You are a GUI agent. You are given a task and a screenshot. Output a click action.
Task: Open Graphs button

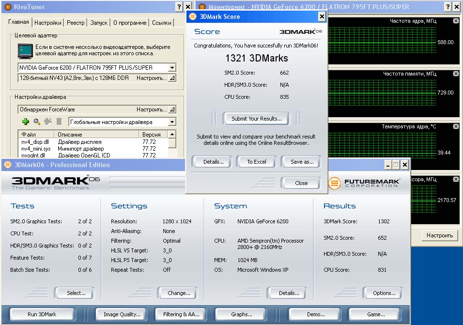[242, 314]
